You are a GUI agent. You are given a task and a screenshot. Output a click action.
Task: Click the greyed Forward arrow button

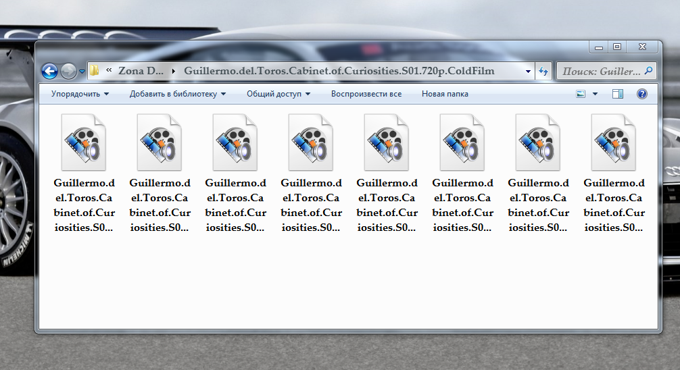[68, 71]
